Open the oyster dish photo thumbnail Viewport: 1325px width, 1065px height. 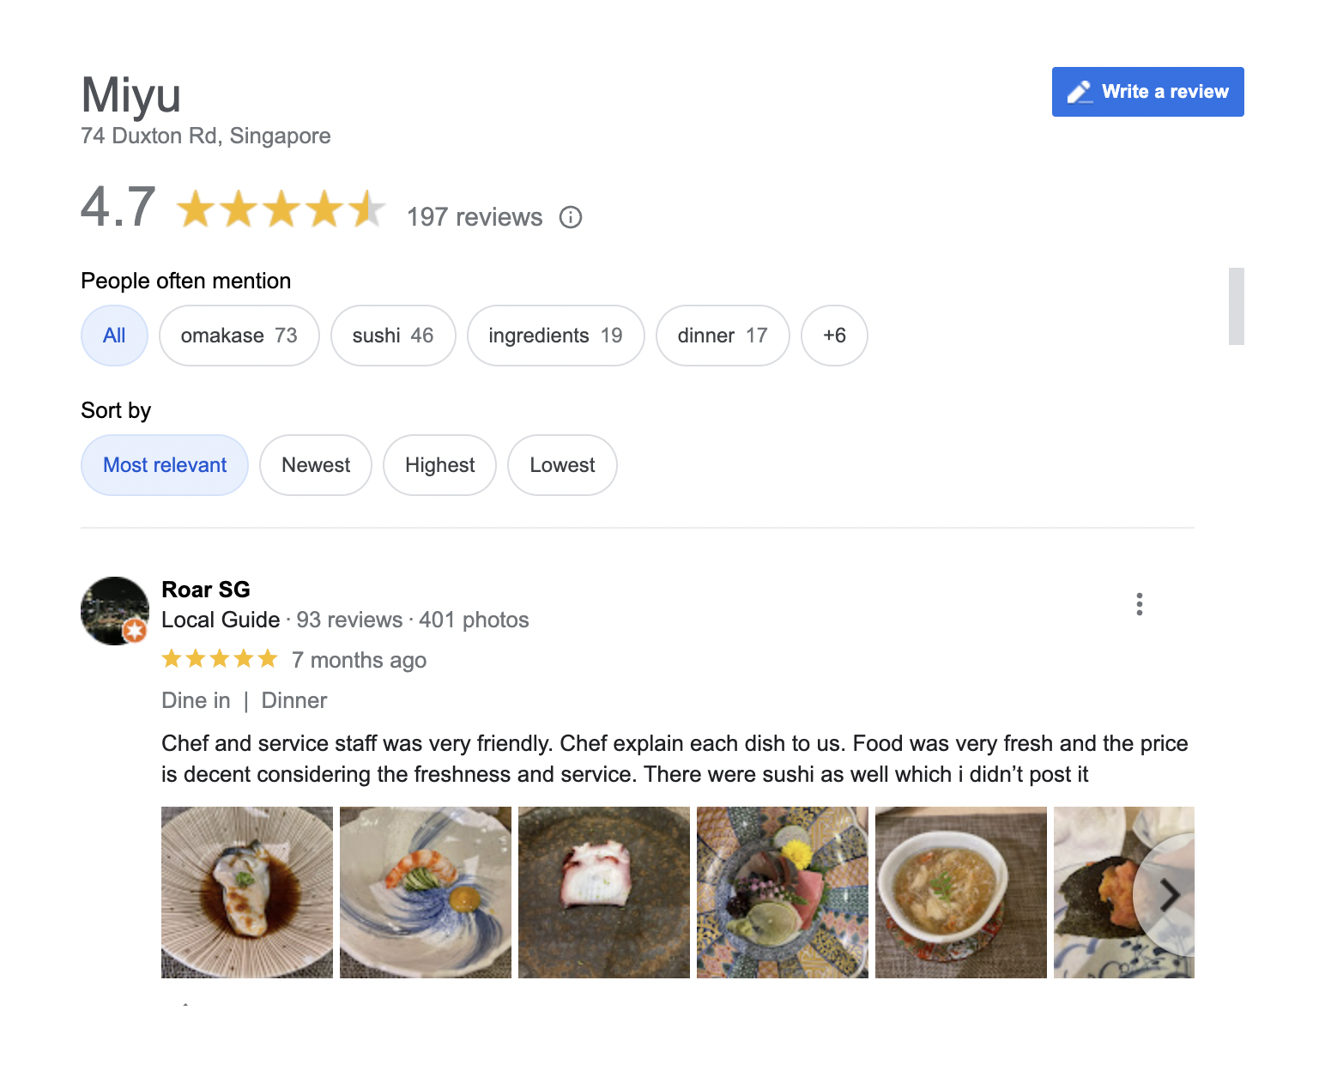tap(247, 893)
